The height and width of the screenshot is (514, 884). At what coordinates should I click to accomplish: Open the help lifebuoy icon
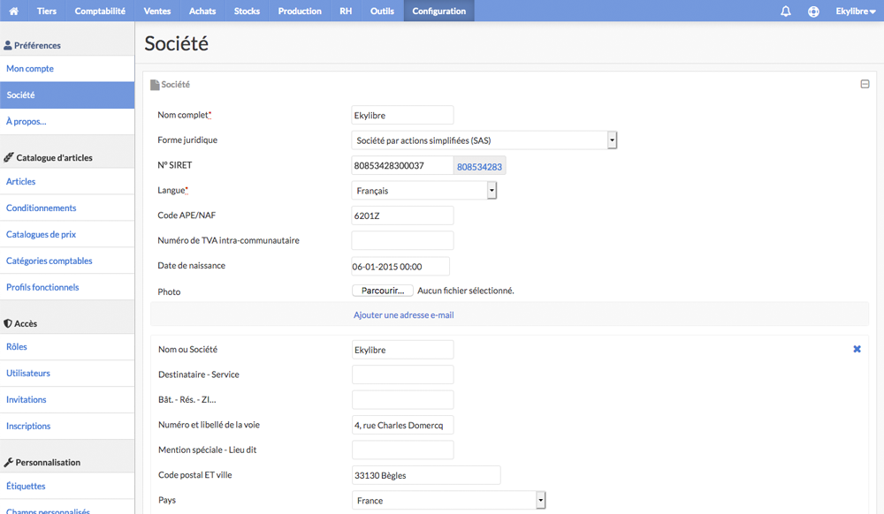[x=813, y=11]
